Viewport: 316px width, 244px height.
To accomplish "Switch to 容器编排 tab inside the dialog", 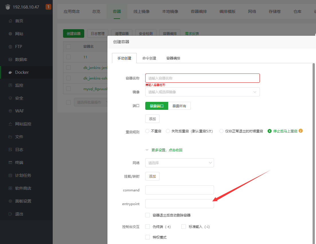I will 173,58.
